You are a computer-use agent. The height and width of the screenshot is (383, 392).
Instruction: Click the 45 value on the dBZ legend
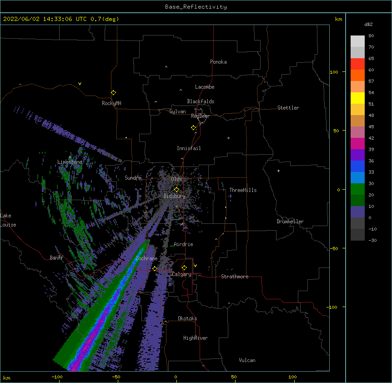click(371, 127)
